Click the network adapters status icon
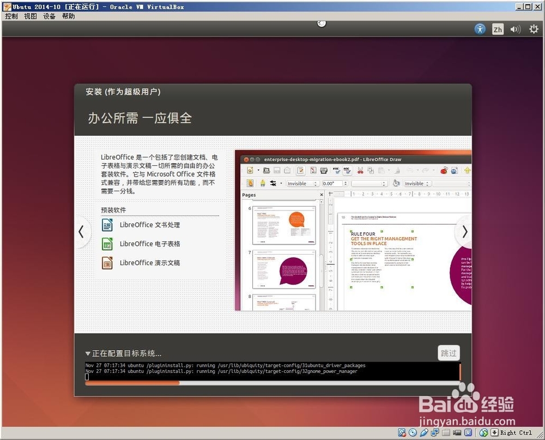Screen dimensions: 545x440 pyautogui.click(x=435, y=432)
